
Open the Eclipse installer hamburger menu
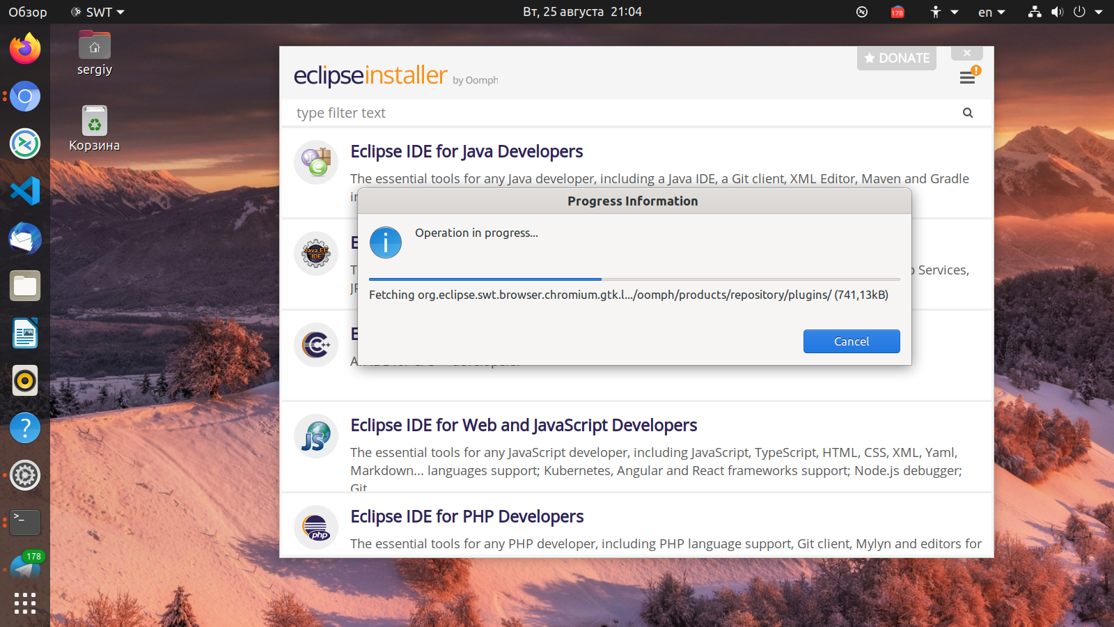tap(967, 78)
